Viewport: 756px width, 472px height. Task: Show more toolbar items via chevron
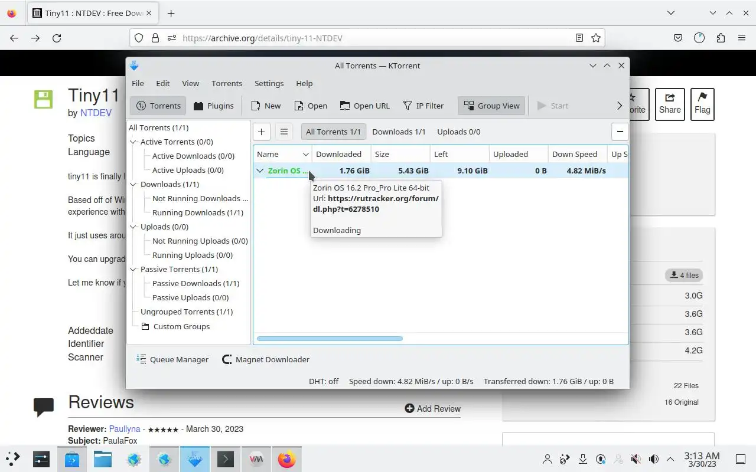(620, 106)
